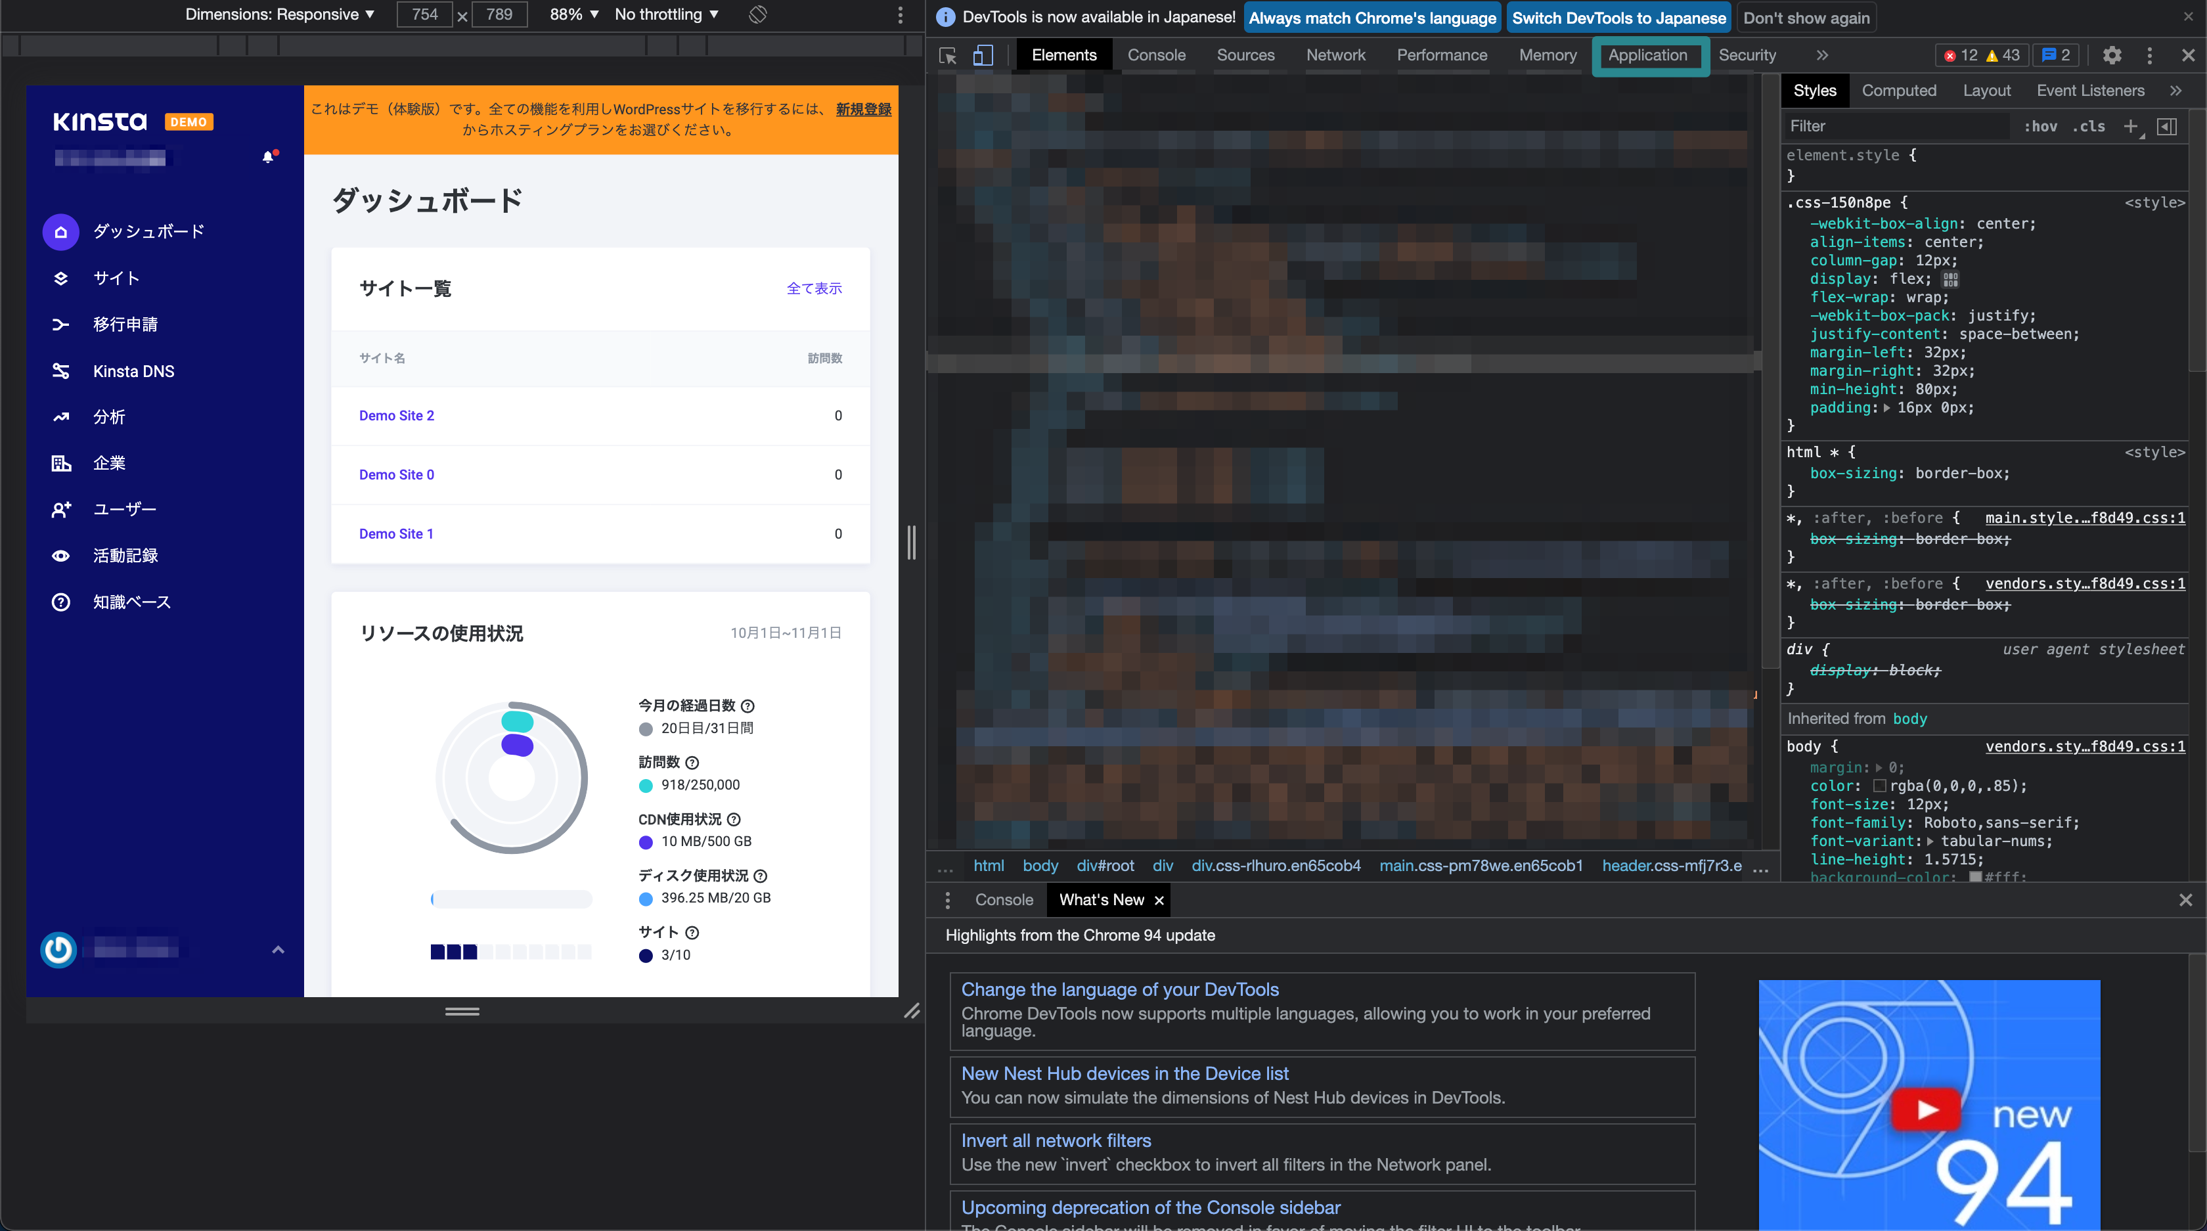The height and width of the screenshot is (1231, 2207).
Task: Click the flexbox editor icon beside display
Action: tap(1951, 279)
